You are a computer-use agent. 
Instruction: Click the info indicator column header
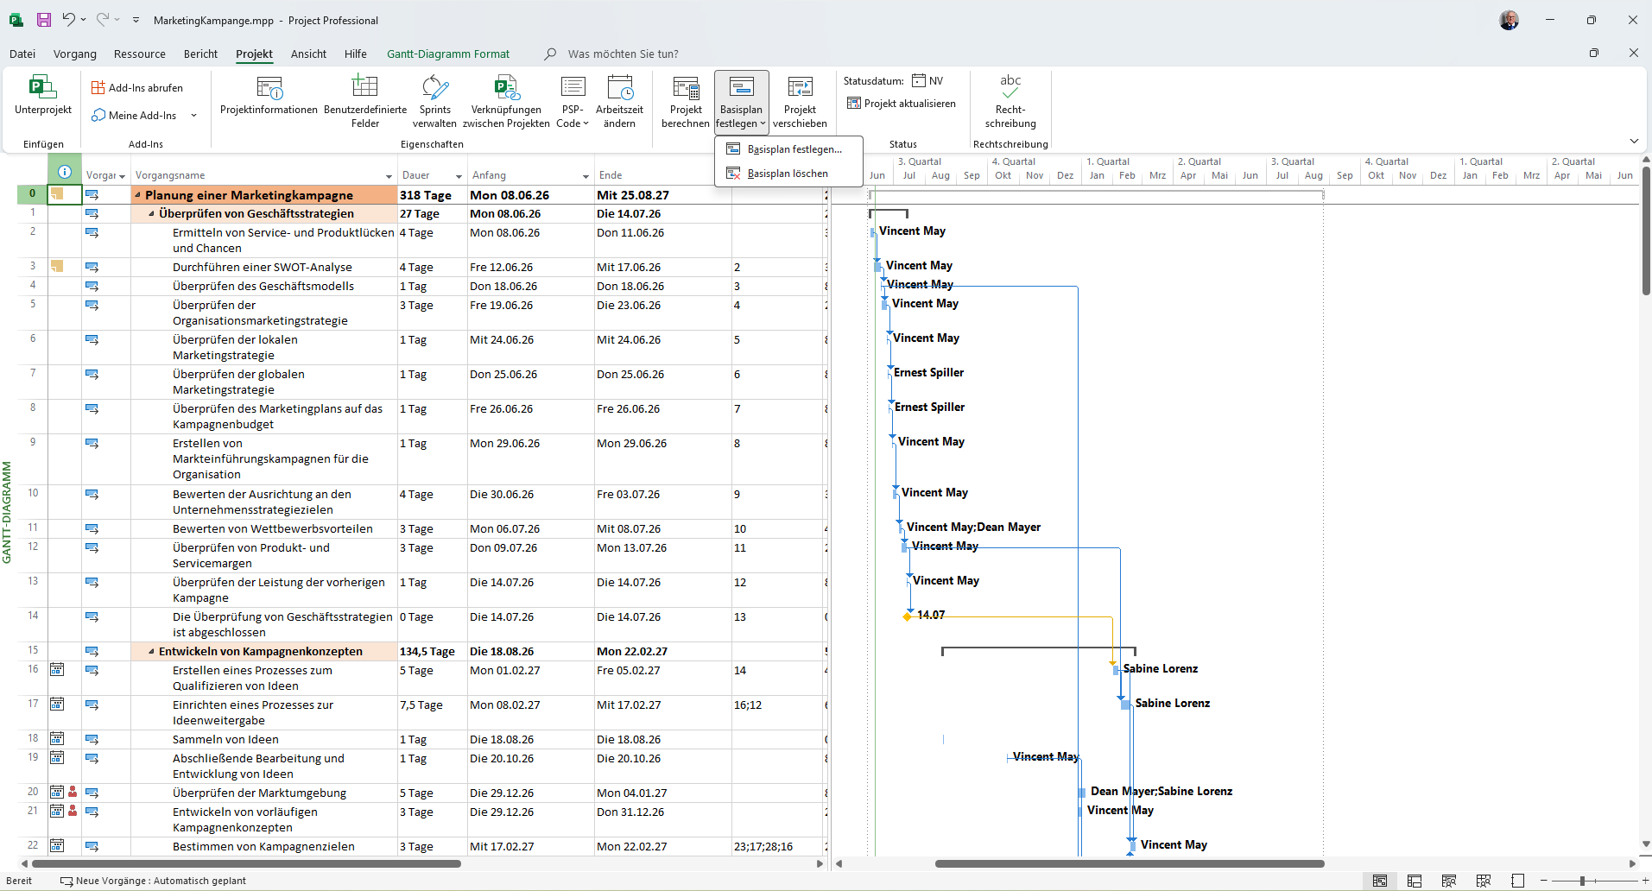point(65,172)
